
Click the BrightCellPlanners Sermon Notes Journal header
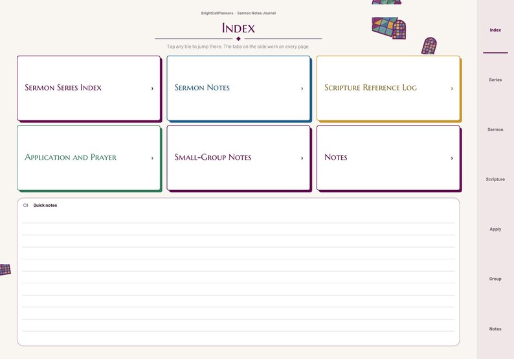tap(238, 13)
